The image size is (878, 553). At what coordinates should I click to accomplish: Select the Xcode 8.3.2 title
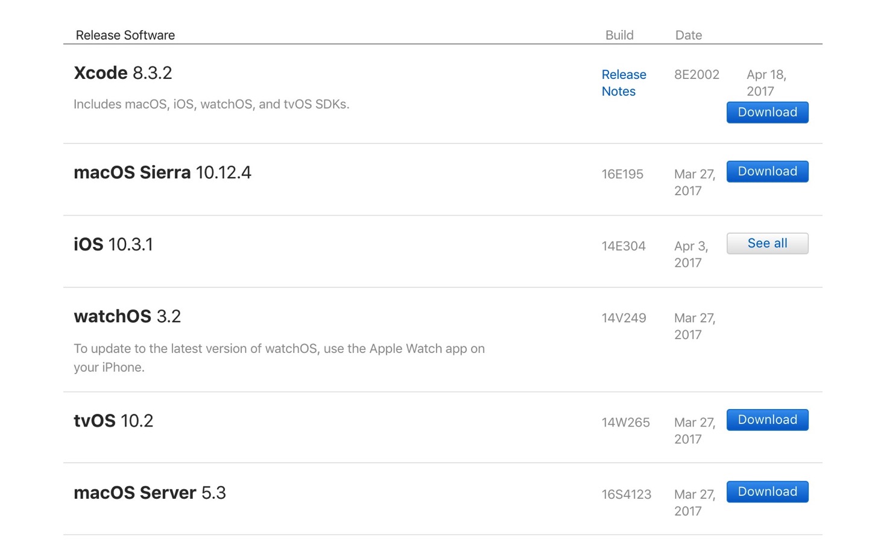[x=123, y=73]
